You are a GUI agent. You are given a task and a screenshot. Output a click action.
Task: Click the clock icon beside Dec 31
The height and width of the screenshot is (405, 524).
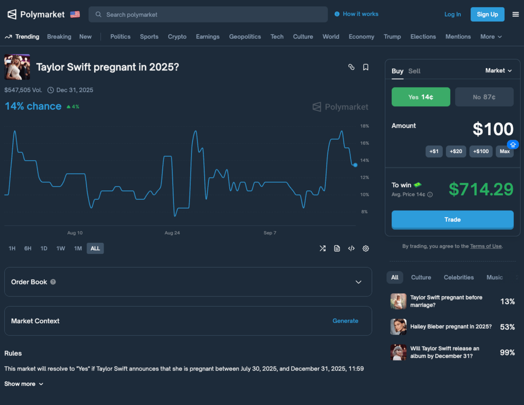(x=50, y=90)
